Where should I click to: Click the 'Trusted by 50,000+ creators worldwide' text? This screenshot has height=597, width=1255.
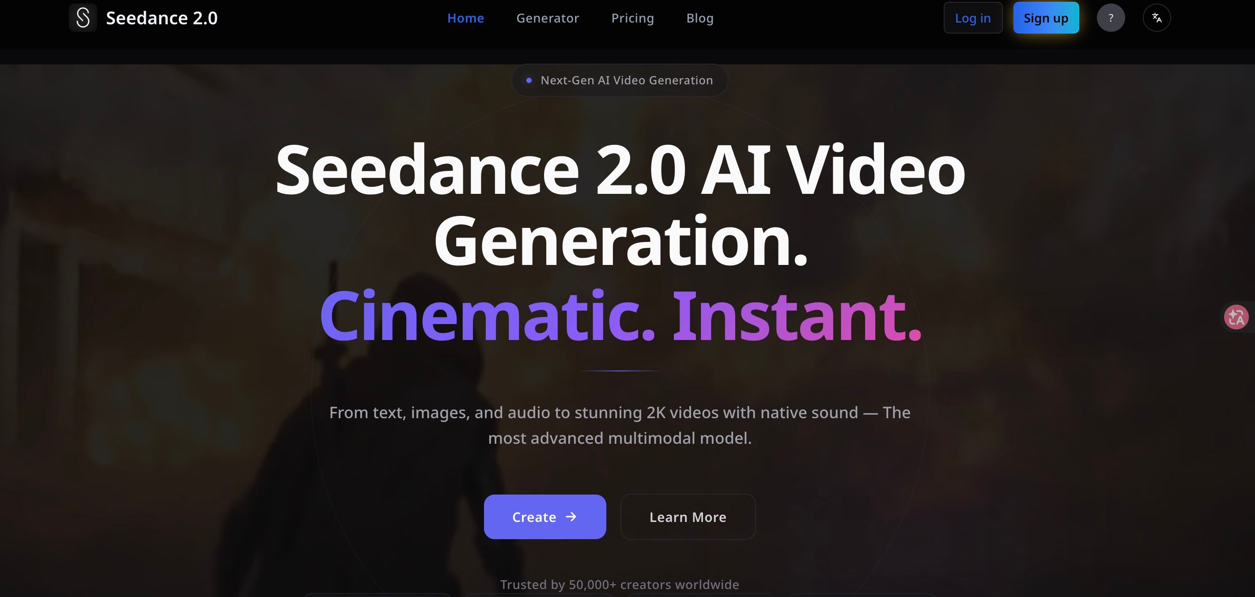pyautogui.click(x=620, y=584)
